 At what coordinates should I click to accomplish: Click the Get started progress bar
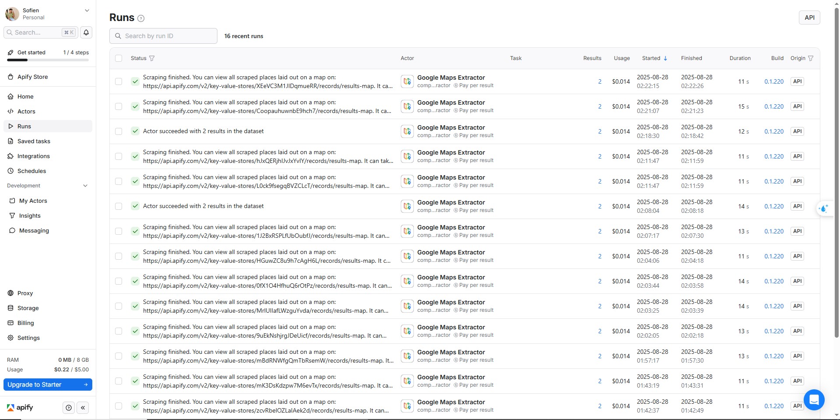(48, 60)
